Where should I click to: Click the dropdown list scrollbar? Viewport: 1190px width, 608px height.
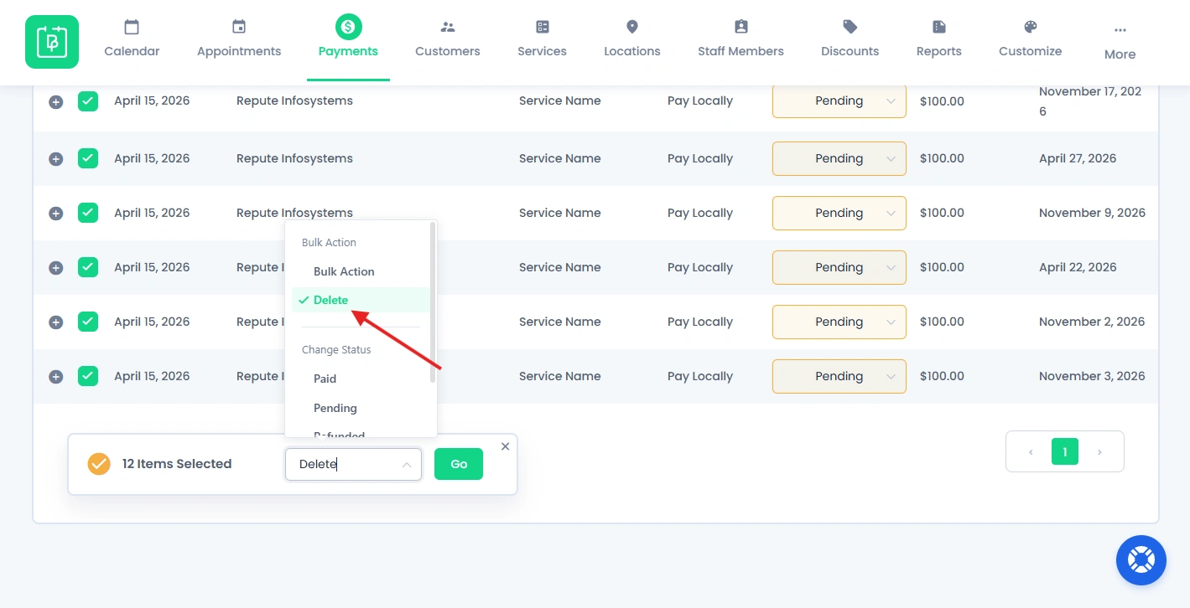(433, 302)
